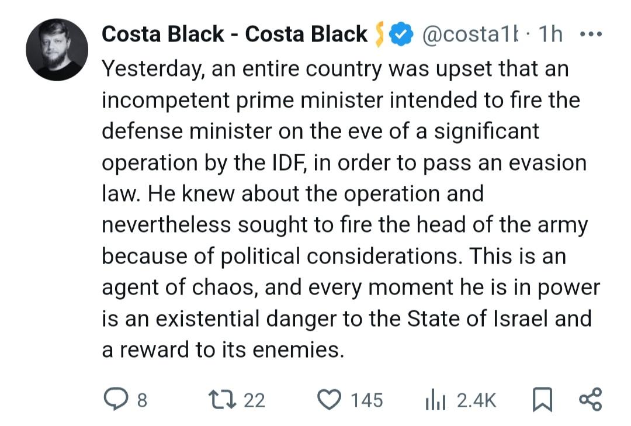Open view analytics bar chart icon
This screenshot has height=426, width=631.
(x=435, y=400)
